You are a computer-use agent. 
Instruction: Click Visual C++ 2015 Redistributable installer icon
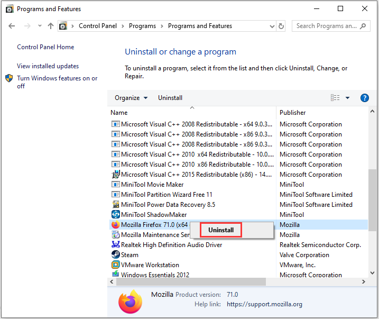116,174
